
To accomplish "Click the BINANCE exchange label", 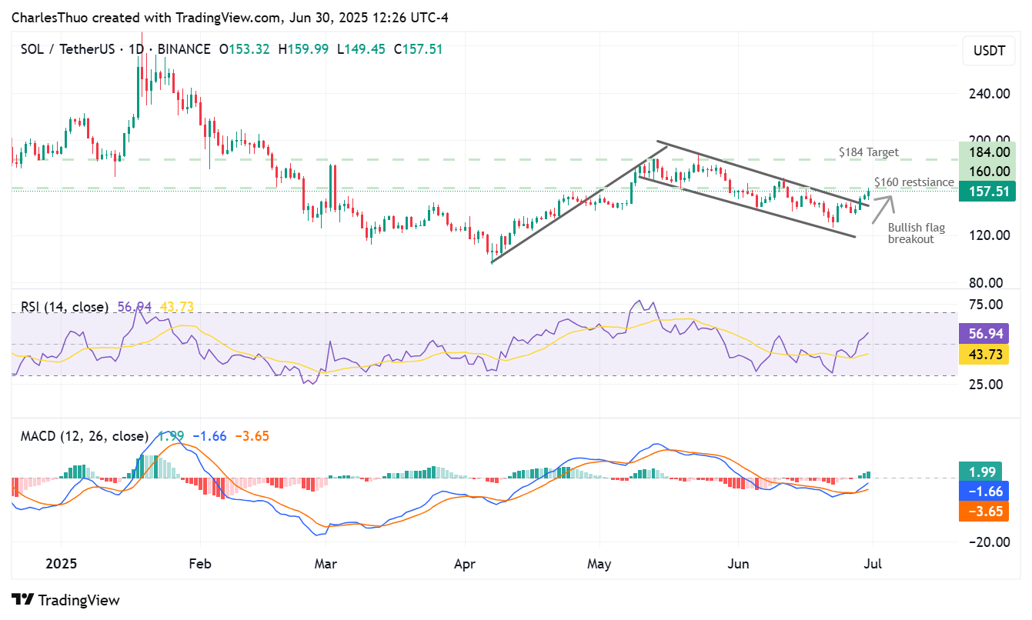I will 185,48.
